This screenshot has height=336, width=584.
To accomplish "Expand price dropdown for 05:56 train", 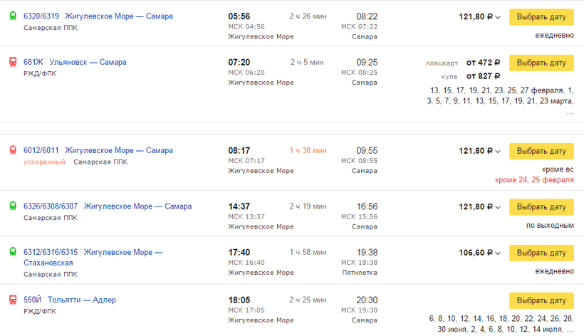I will (x=498, y=17).
